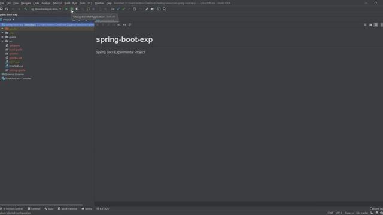Click the Debug bug icon

coord(72,9)
